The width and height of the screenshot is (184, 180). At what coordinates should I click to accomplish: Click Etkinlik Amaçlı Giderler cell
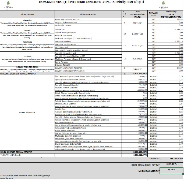(x=88, y=104)
